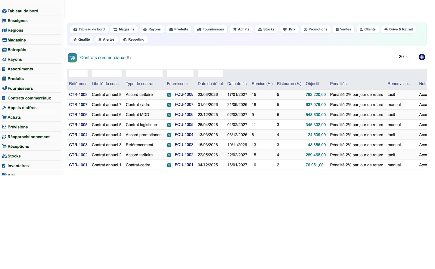Open the Alertes top tab

(x=107, y=39)
